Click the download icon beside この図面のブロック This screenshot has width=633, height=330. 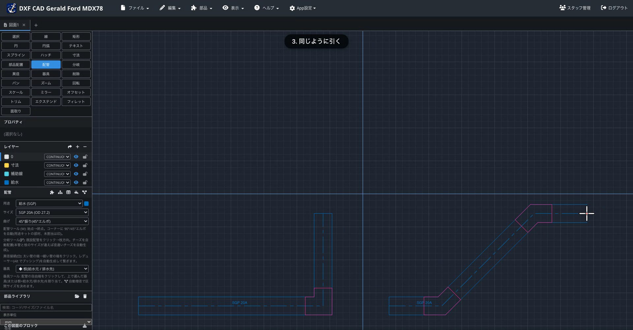[85, 326]
